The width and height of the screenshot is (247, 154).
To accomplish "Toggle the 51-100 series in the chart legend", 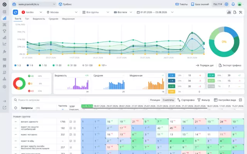I will click(x=88, y=65).
